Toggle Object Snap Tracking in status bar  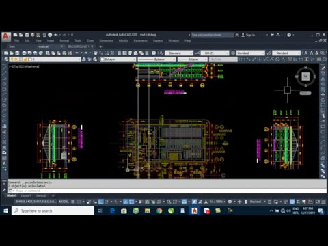pyautogui.click(x=126, y=202)
